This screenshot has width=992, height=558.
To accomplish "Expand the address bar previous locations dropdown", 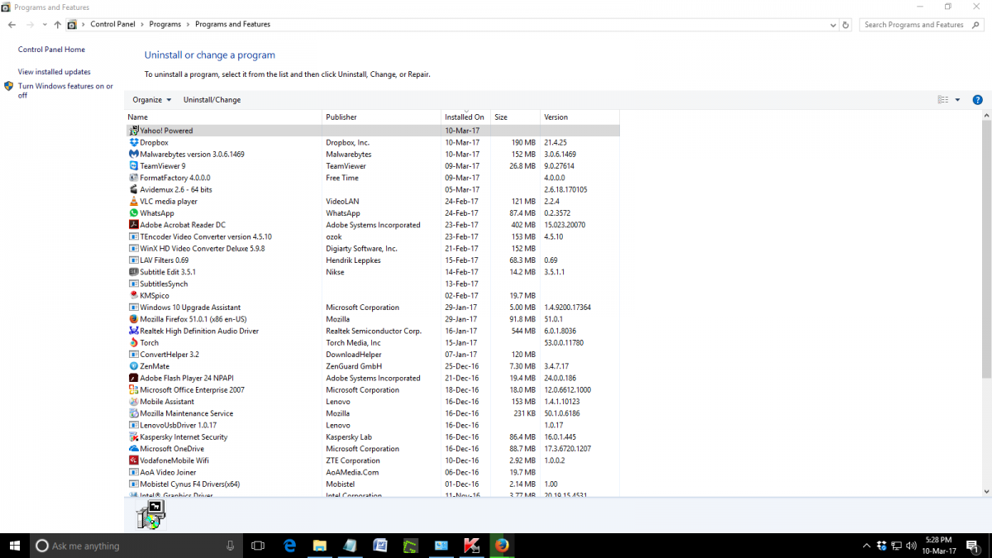I will (832, 25).
